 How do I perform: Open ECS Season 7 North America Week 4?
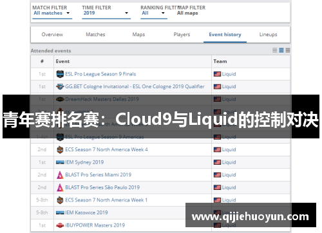click(x=106, y=150)
